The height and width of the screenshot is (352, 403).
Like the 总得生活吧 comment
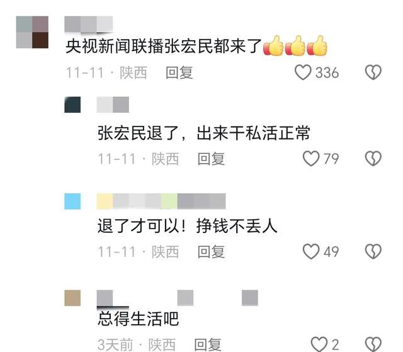click(x=319, y=344)
